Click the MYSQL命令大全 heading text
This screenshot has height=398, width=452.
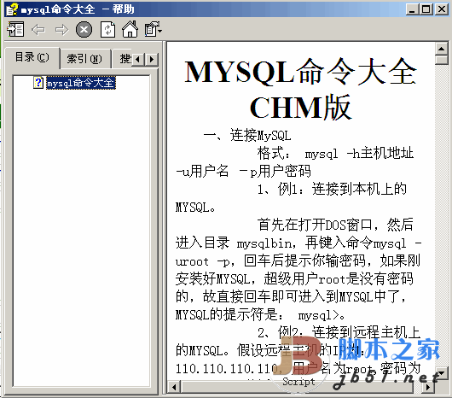point(301,72)
